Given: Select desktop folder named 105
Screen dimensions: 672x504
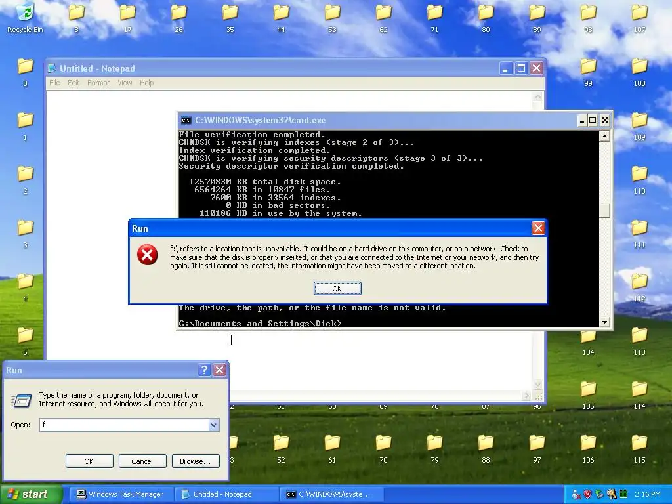Looking at the screenshot, I should click(588, 394).
